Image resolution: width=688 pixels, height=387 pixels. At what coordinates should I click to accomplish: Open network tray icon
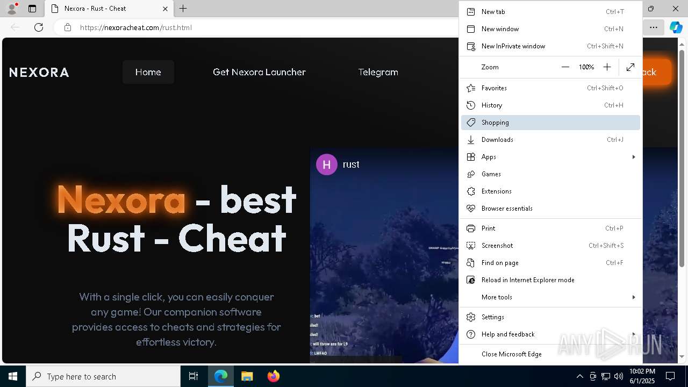[x=605, y=376]
